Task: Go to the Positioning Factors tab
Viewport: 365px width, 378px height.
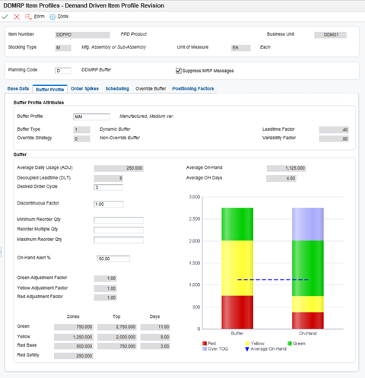Action: coord(193,88)
